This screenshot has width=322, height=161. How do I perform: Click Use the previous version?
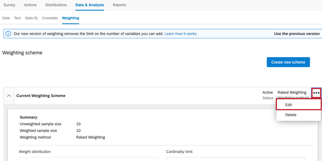tap(297, 34)
